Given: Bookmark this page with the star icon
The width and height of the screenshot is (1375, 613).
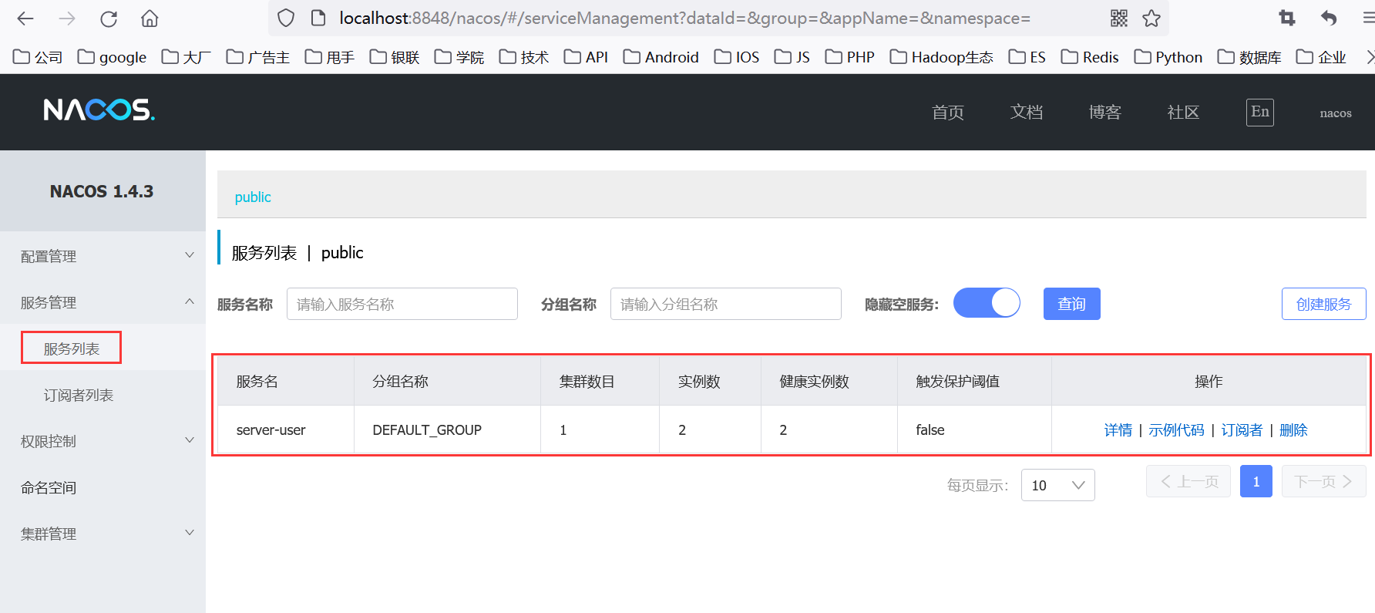Looking at the screenshot, I should (1151, 19).
